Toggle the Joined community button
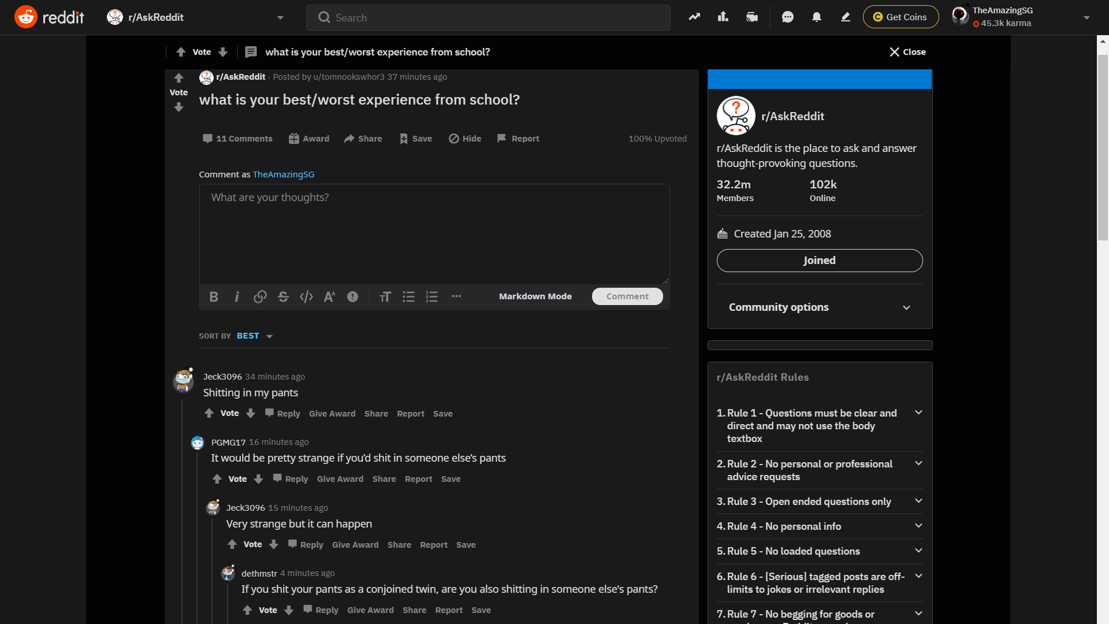 (x=819, y=261)
